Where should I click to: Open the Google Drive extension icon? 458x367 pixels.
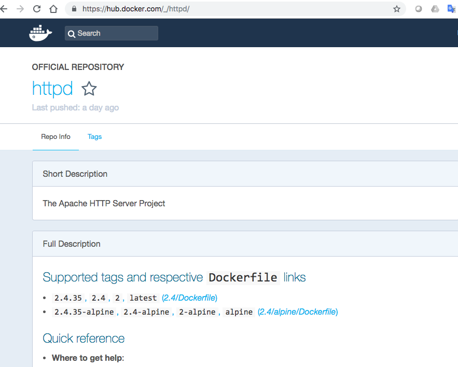[435, 9]
